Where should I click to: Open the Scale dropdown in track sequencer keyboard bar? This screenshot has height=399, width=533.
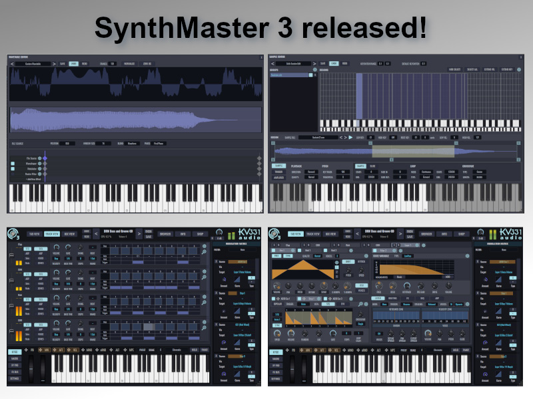point(177,350)
